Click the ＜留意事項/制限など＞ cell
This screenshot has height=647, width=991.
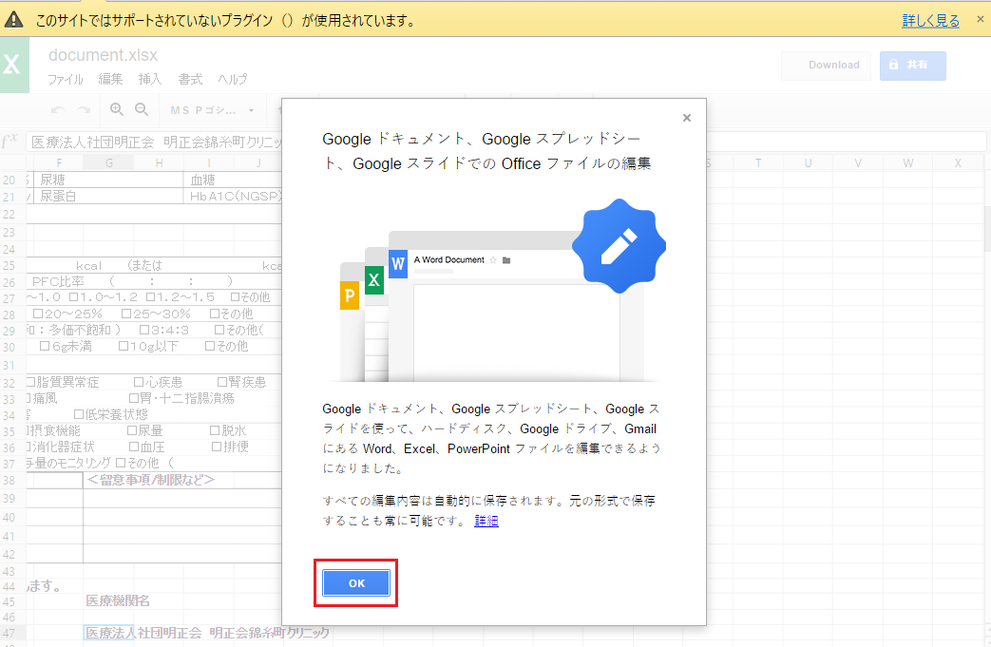tap(150, 480)
